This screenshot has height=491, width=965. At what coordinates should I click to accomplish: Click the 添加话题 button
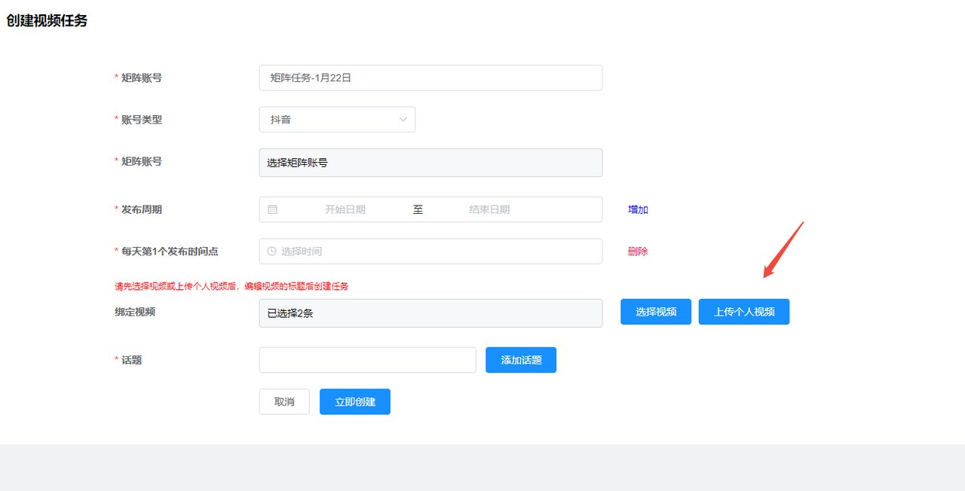(520, 360)
